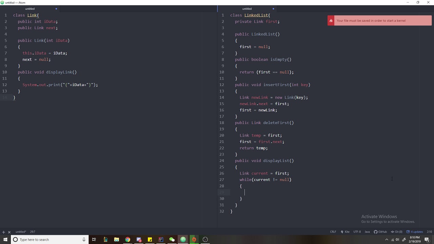Click the microphone icon in the taskbar search box

[84, 240]
